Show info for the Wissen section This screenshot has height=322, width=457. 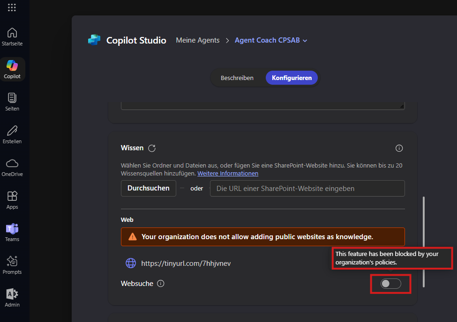point(399,148)
